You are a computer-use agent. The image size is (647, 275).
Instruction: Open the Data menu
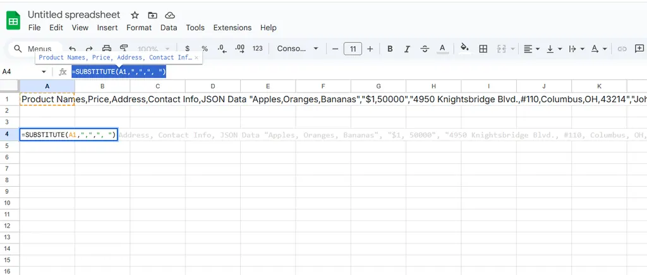tap(169, 28)
